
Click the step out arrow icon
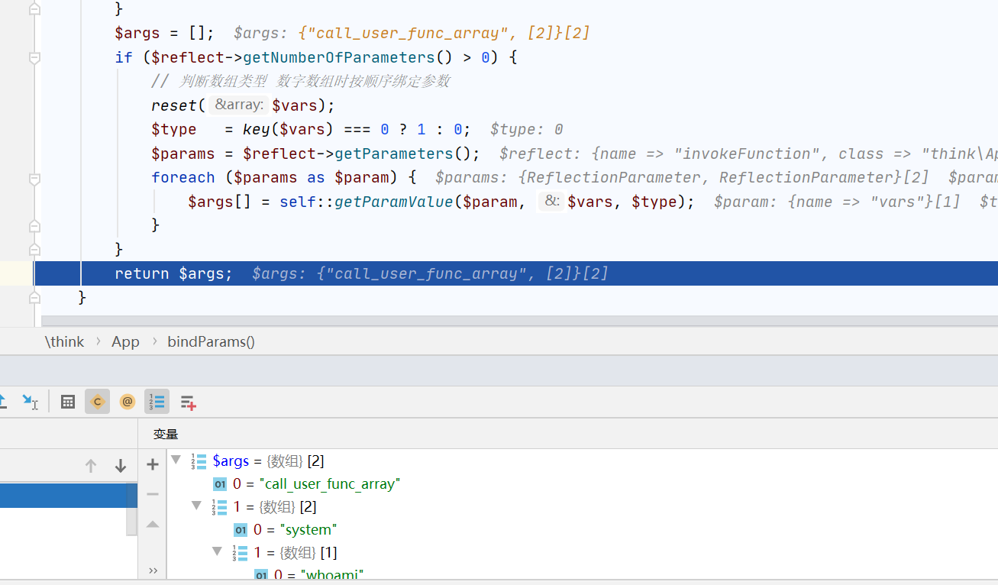(x=2, y=401)
